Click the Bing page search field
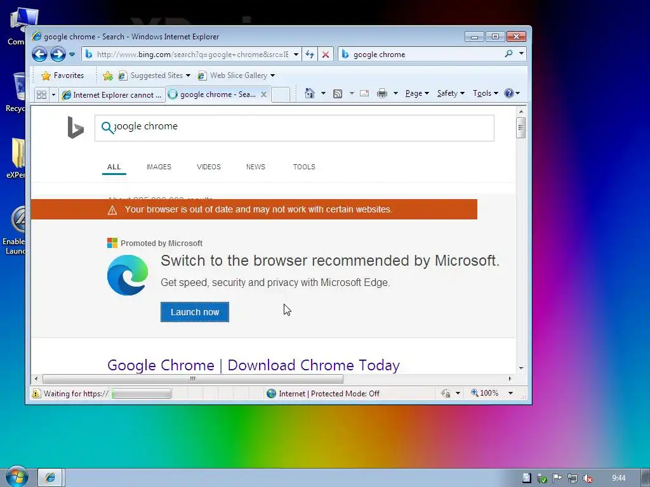Image resolution: width=650 pixels, height=487 pixels. (295, 128)
